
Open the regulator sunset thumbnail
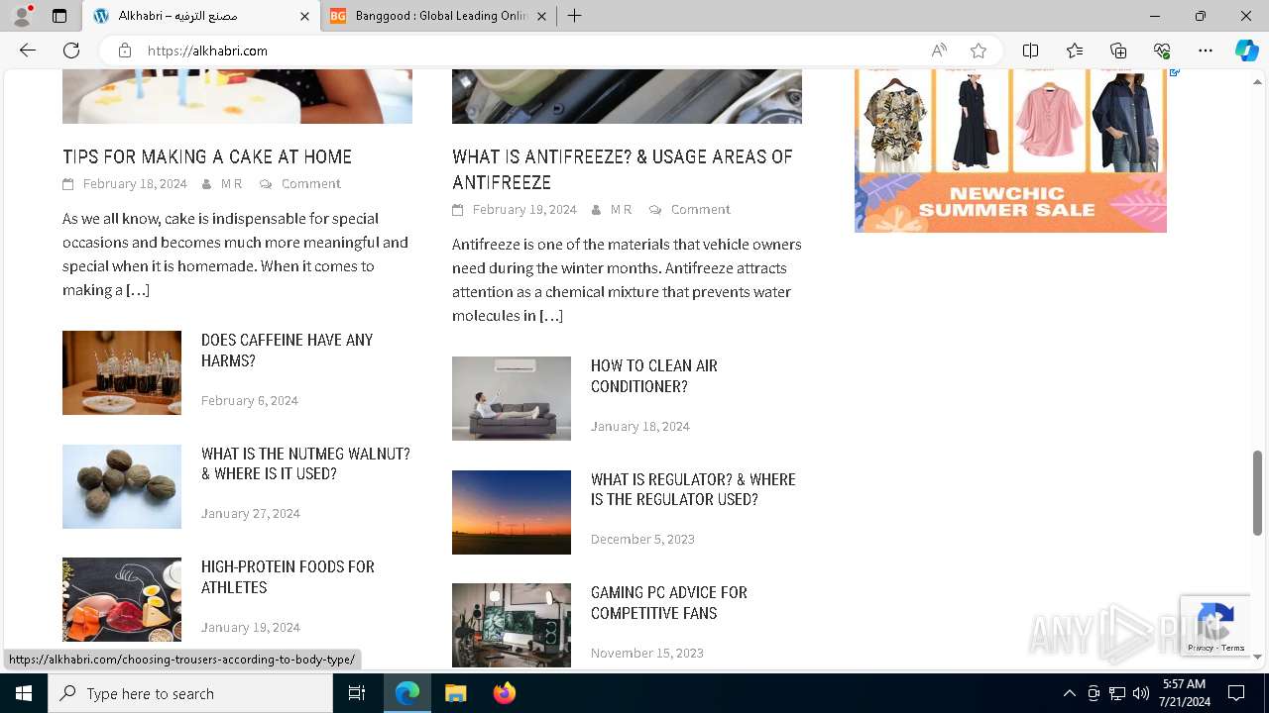point(512,512)
